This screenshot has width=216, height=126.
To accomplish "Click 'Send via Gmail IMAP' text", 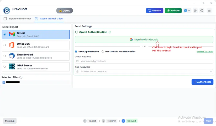I will tap(28, 36).
